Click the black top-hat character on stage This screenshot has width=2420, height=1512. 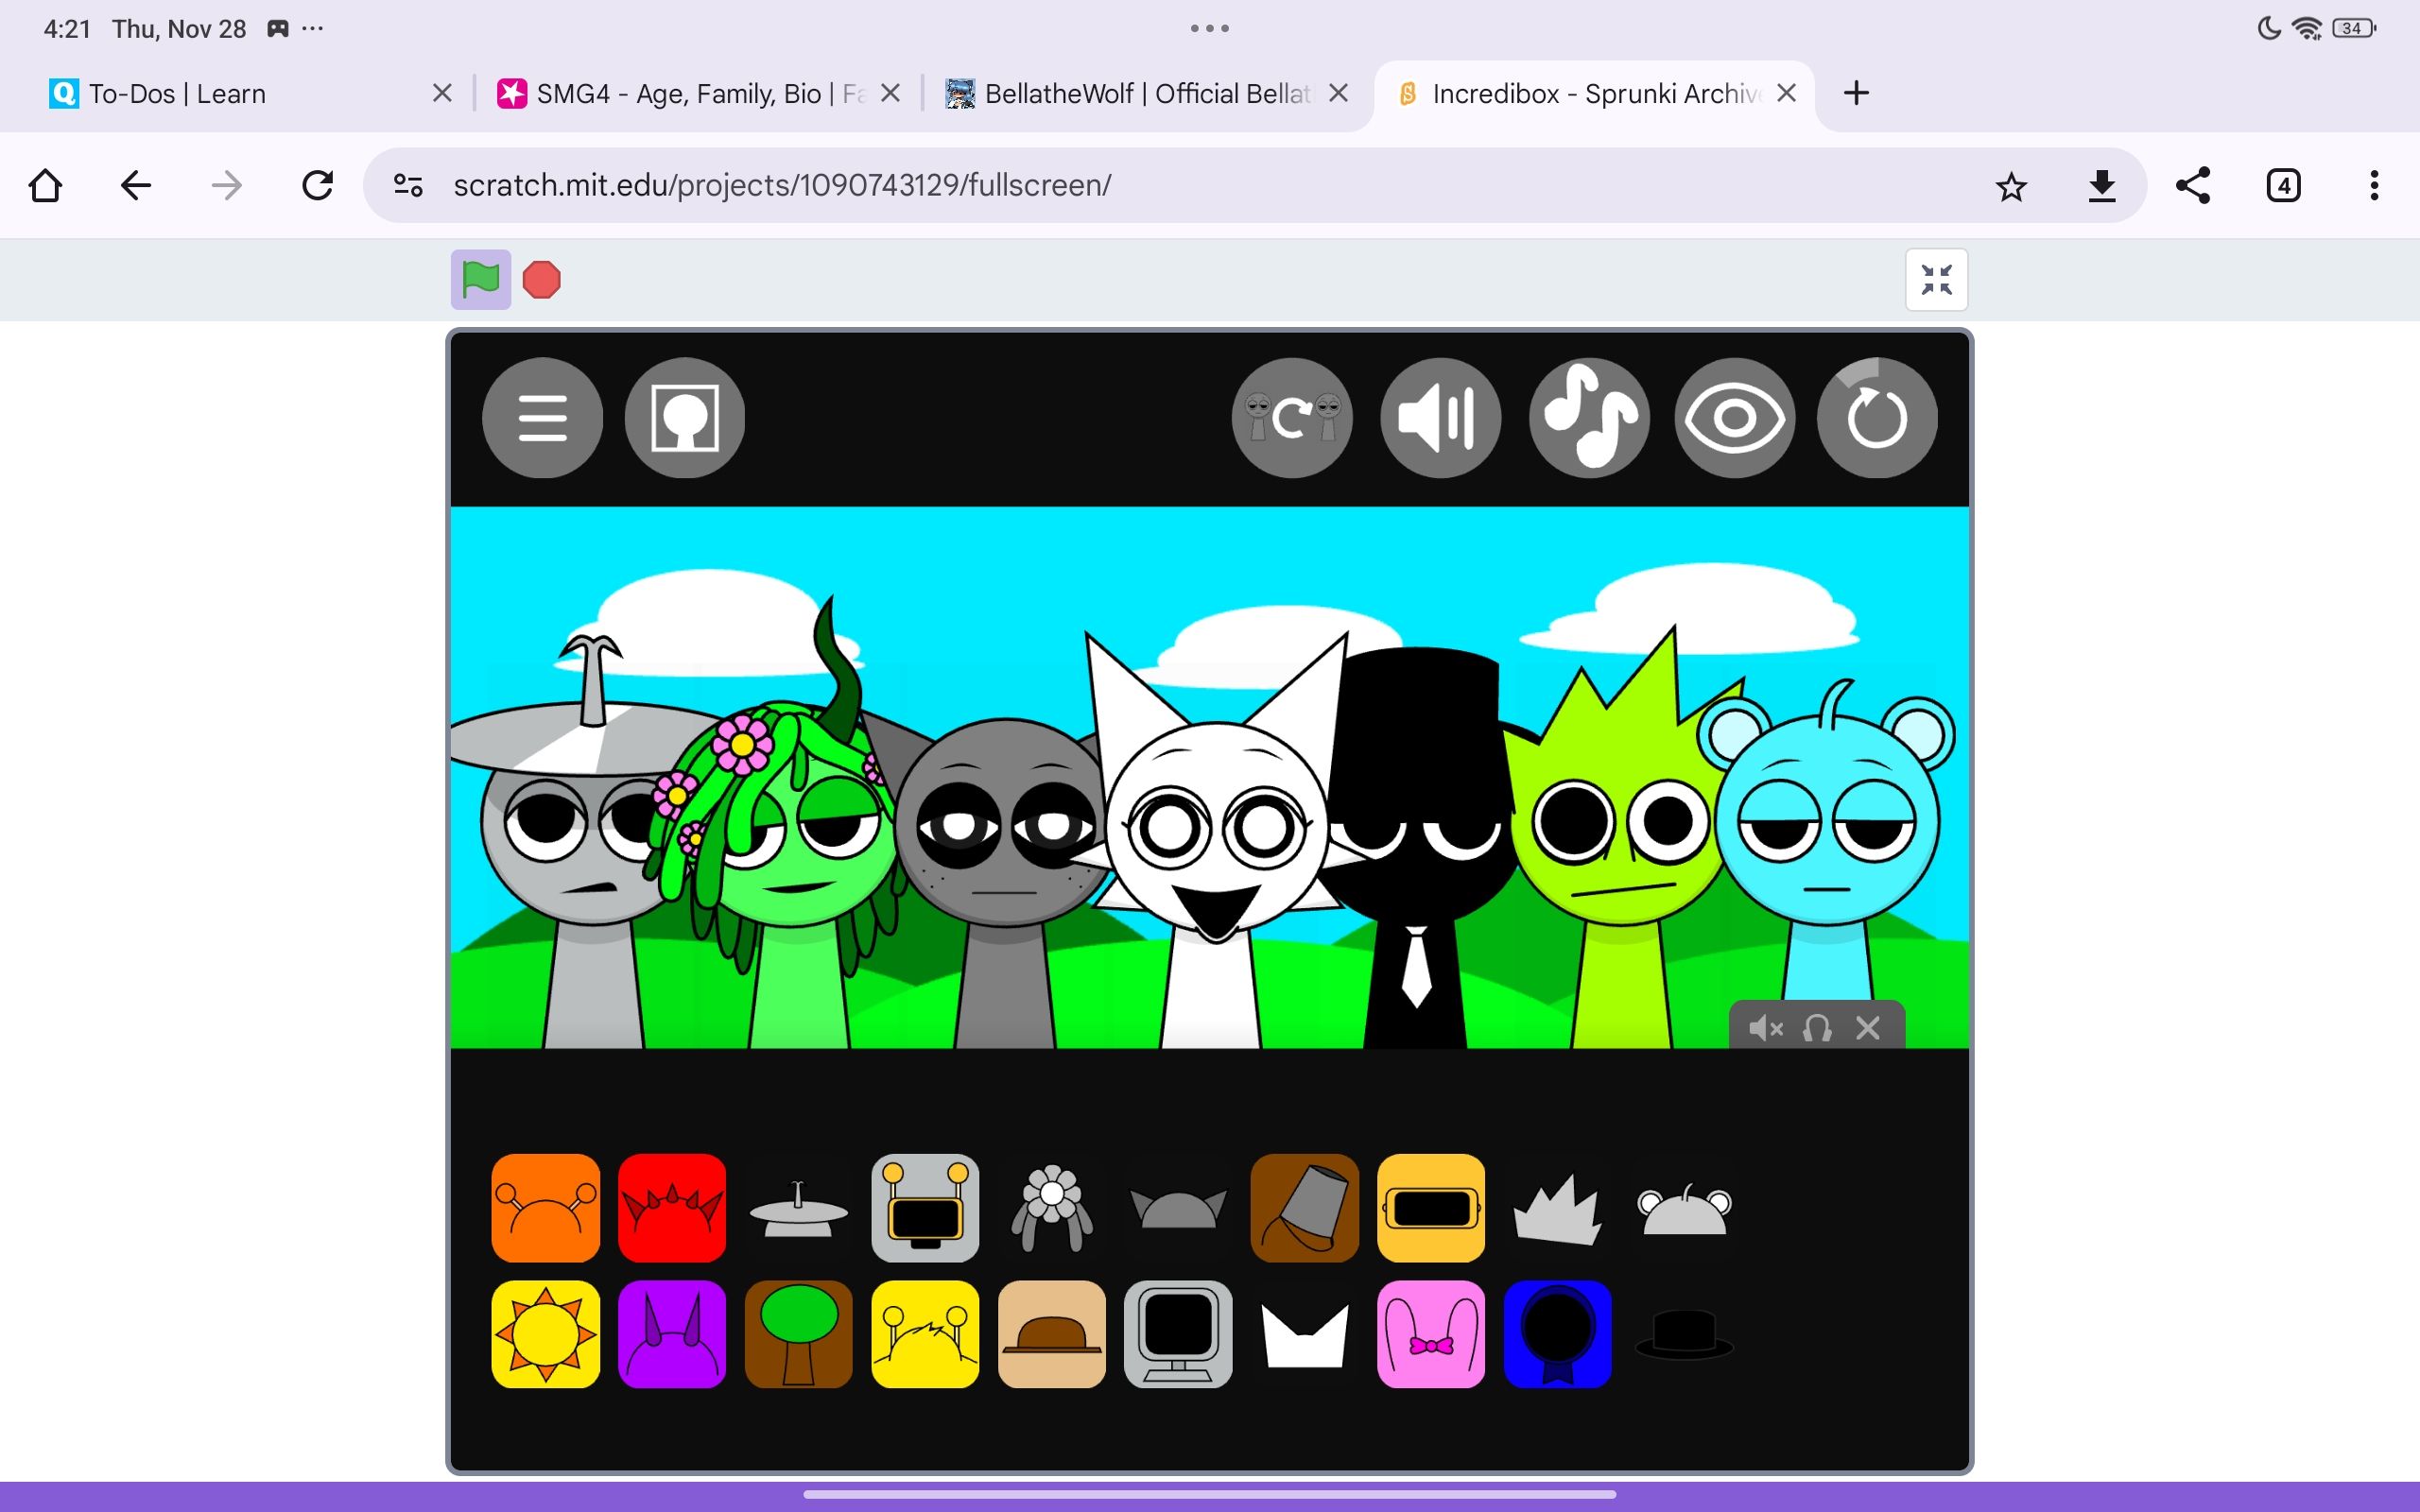(x=1415, y=850)
